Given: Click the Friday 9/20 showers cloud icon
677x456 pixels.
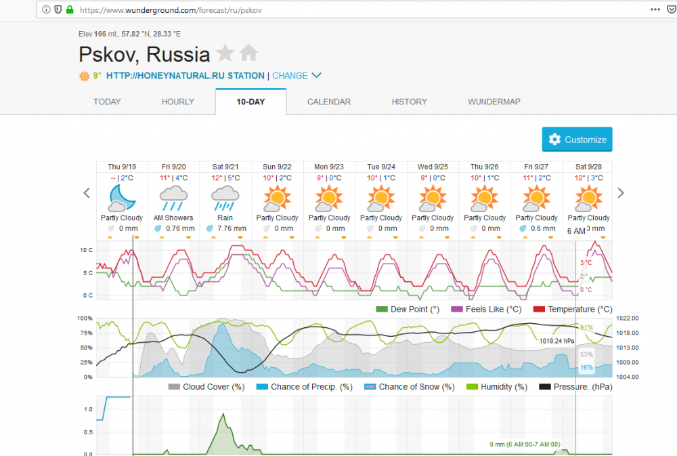Looking at the screenshot, I should [174, 198].
